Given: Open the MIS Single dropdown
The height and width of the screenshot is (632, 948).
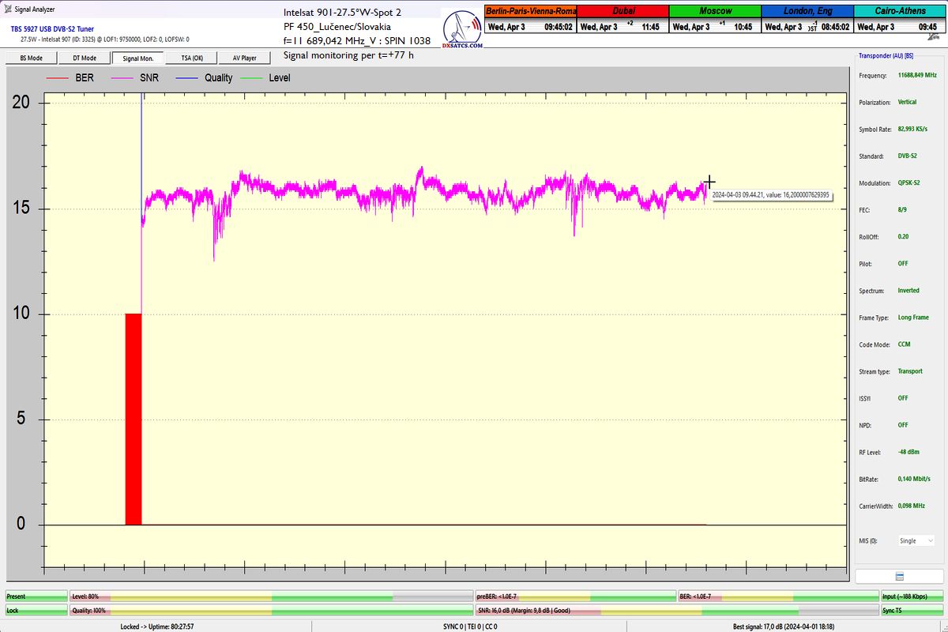Looking at the screenshot, I should coord(916,541).
